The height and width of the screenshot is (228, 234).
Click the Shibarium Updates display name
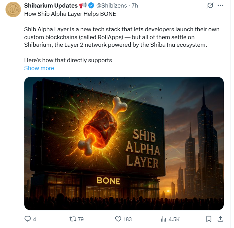click(x=51, y=6)
